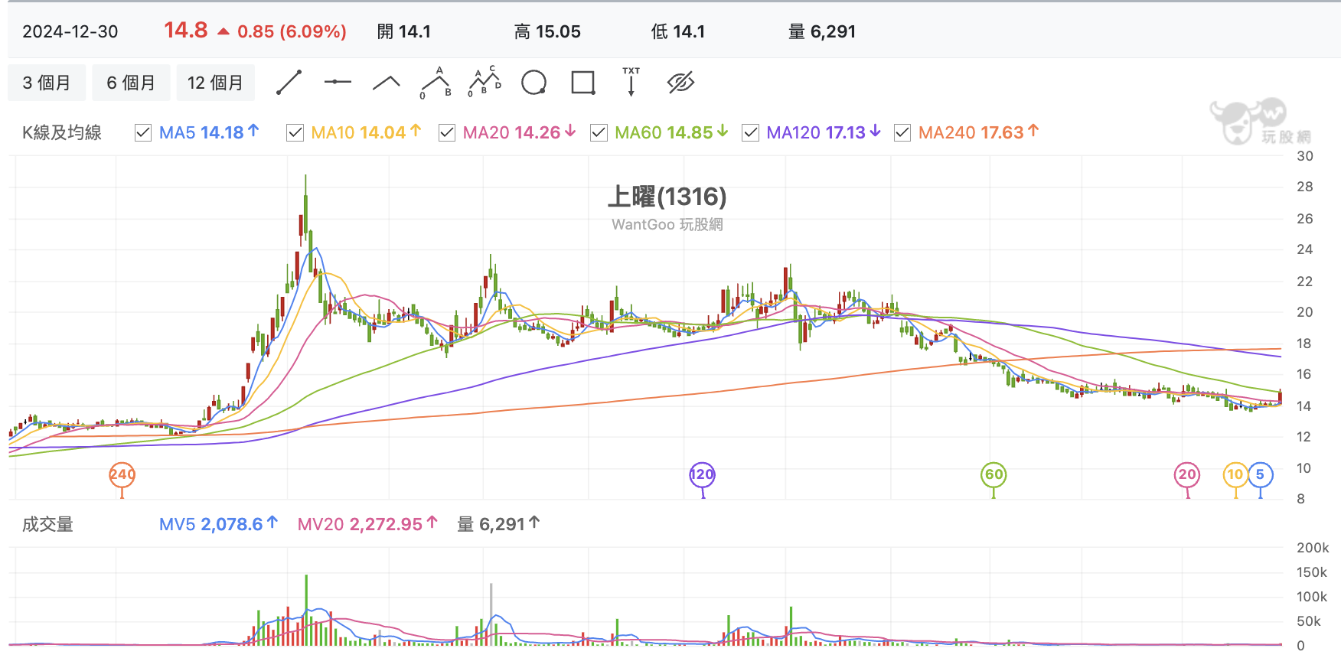Click the 量 6,291 label beside MV20

pyautogui.click(x=498, y=525)
